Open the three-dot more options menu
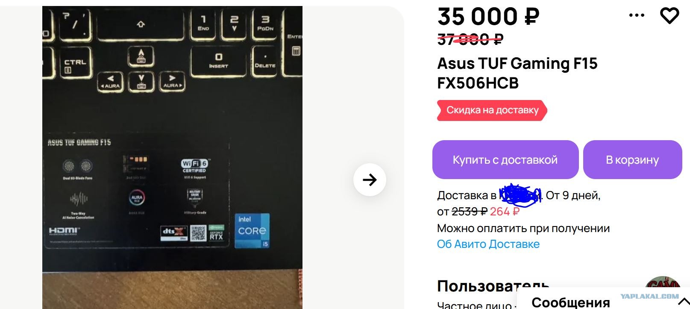Screen dimensions: 690x309 pyautogui.click(x=637, y=15)
